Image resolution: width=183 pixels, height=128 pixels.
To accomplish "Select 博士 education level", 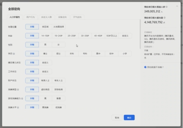I will [45, 54].
